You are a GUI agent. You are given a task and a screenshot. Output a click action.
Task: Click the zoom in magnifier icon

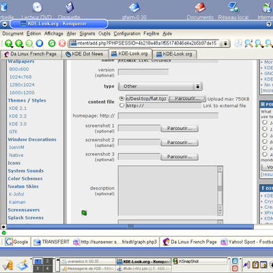pyautogui.click(x=259, y=43)
